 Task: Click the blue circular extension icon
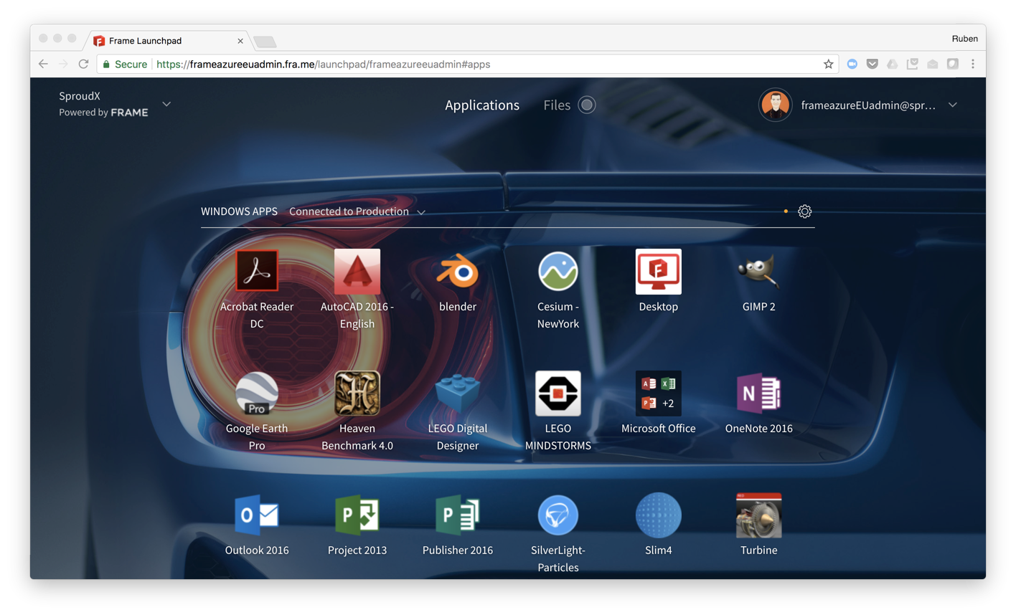tap(852, 65)
